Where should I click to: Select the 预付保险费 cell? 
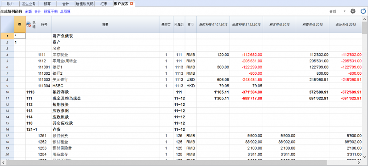tap(105, 148)
